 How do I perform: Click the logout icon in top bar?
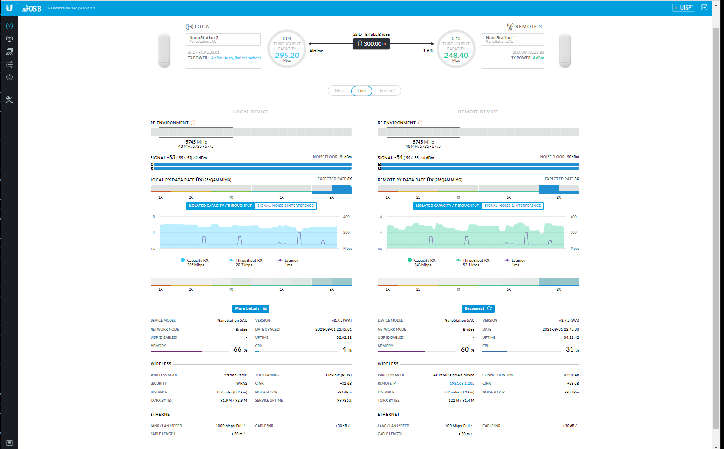coord(704,7)
